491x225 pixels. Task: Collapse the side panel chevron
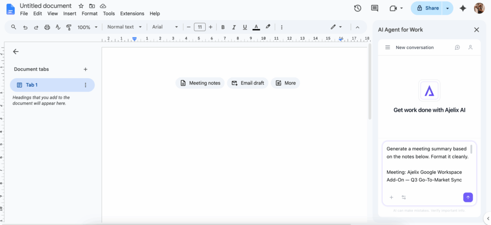pos(488,218)
